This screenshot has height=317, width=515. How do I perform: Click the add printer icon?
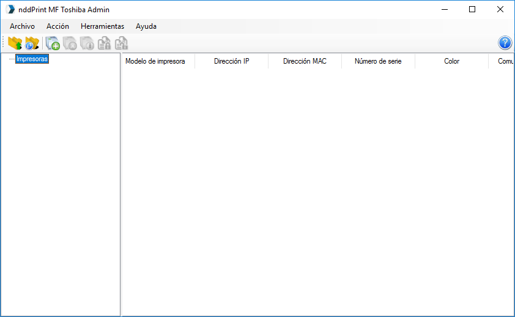[x=53, y=43]
